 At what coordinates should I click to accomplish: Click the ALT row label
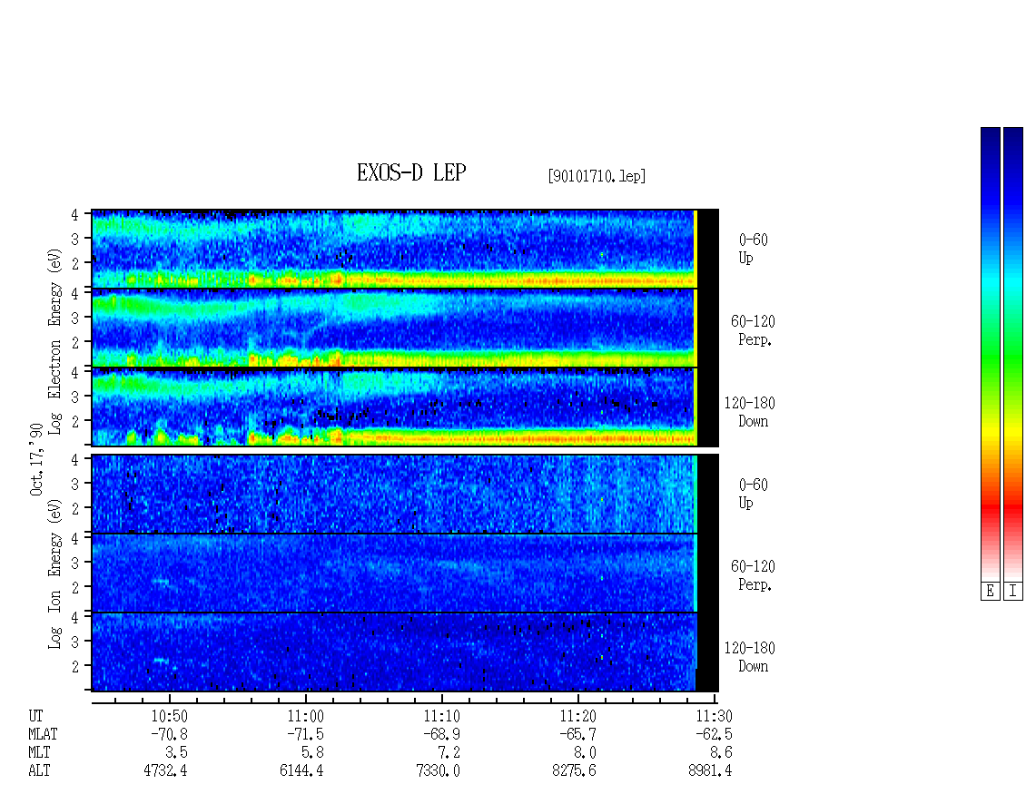click(39, 771)
